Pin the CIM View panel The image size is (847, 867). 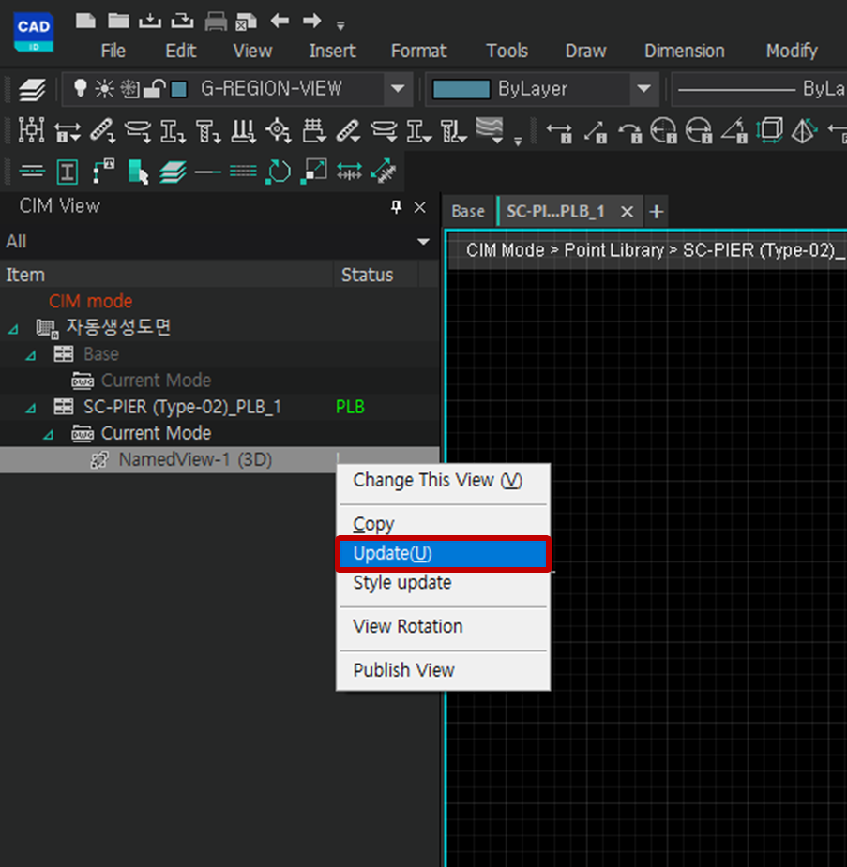pyautogui.click(x=395, y=207)
